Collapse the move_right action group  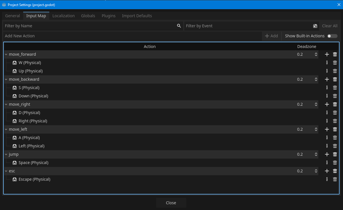click(x=6, y=104)
